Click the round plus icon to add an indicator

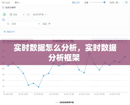click(x=3, y=20)
